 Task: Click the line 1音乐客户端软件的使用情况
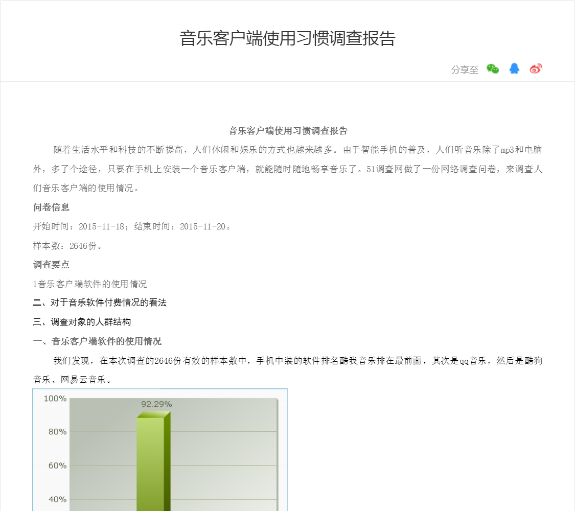[90, 284]
